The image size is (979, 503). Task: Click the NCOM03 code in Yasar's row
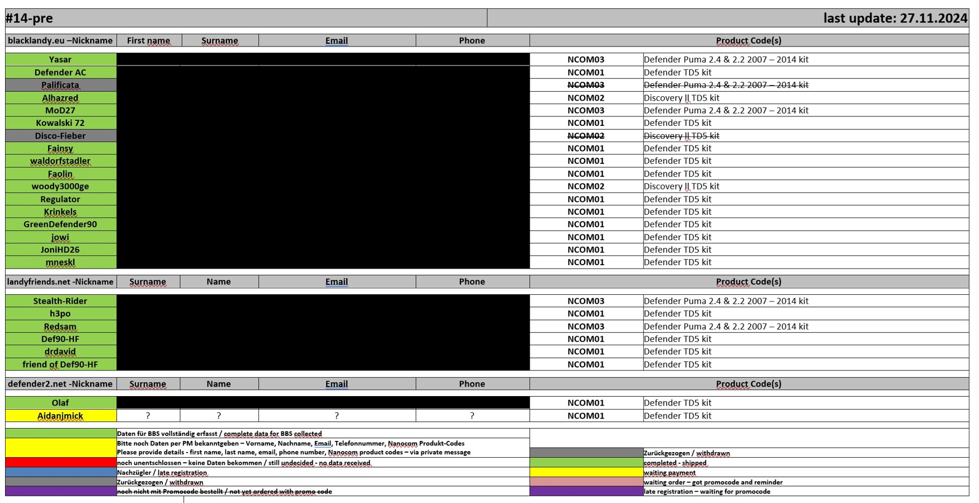586,59
